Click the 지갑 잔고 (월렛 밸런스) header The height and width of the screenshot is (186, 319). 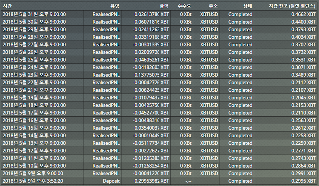(292, 6)
